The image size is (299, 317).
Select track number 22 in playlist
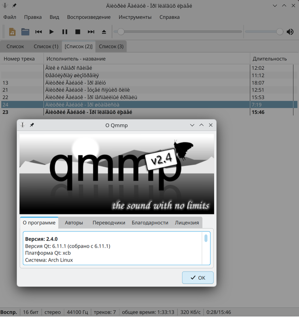click(149, 97)
